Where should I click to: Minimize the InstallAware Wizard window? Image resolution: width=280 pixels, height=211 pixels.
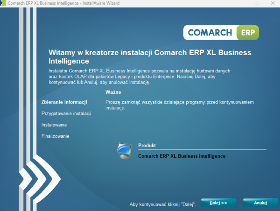pyautogui.click(x=240, y=3)
